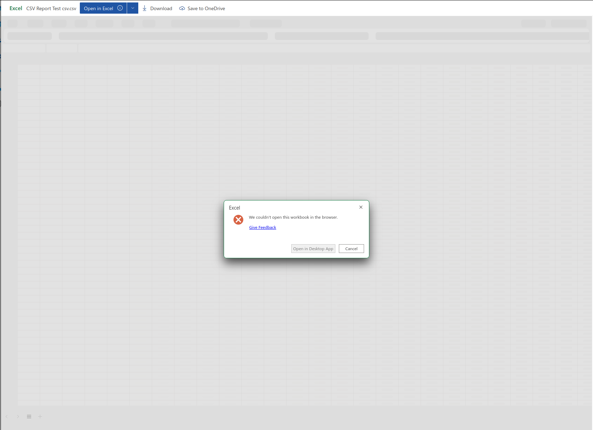Expand the Open in Excel dropdown arrow
Viewport: 593px width, 430px height.
pyautogui.click(x=133, y=8)
